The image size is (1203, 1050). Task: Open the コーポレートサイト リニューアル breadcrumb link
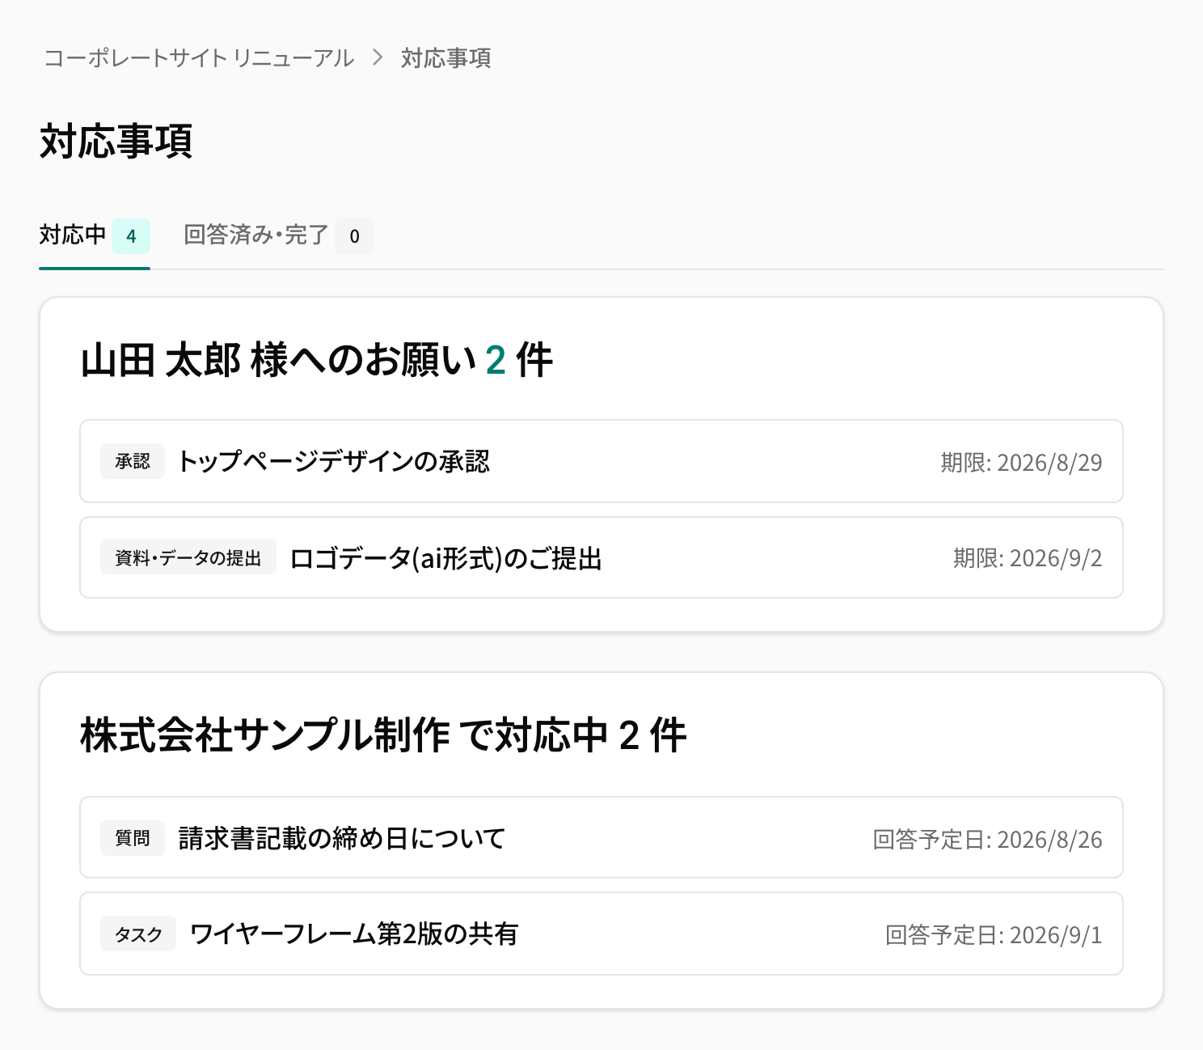199,58
